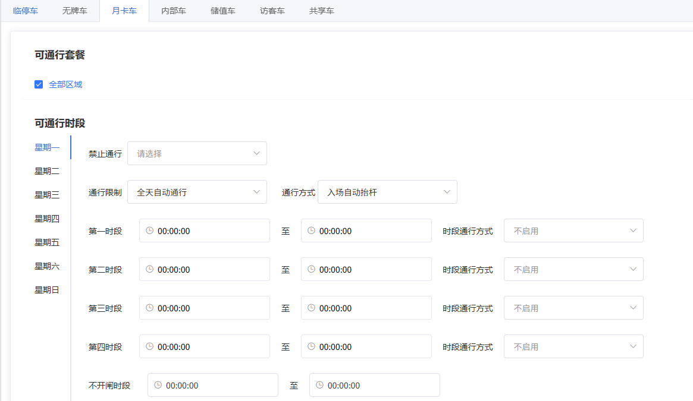This screenshot has width=693, height=401.
Task: Click the 第二时段 end time field
Action: (366, 269)
